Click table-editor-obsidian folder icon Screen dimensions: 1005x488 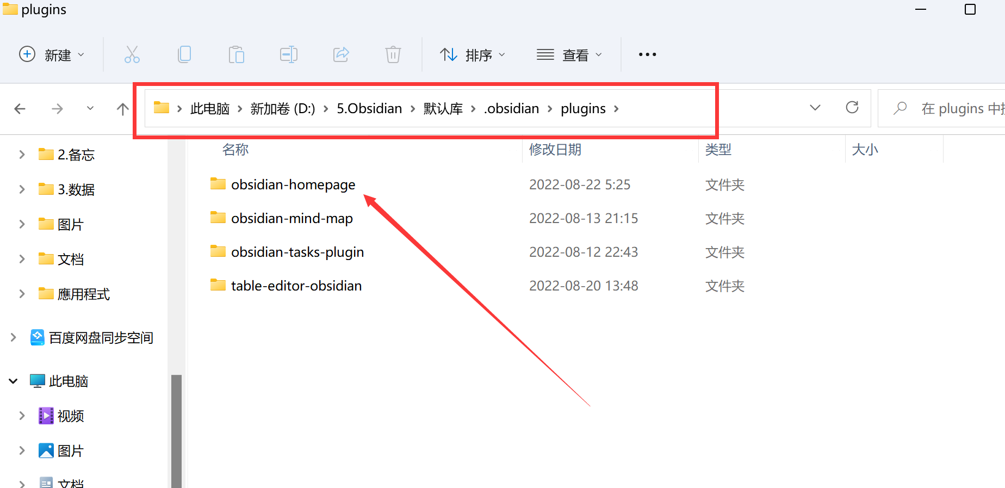pyautogui.click(x=218, y=285)
